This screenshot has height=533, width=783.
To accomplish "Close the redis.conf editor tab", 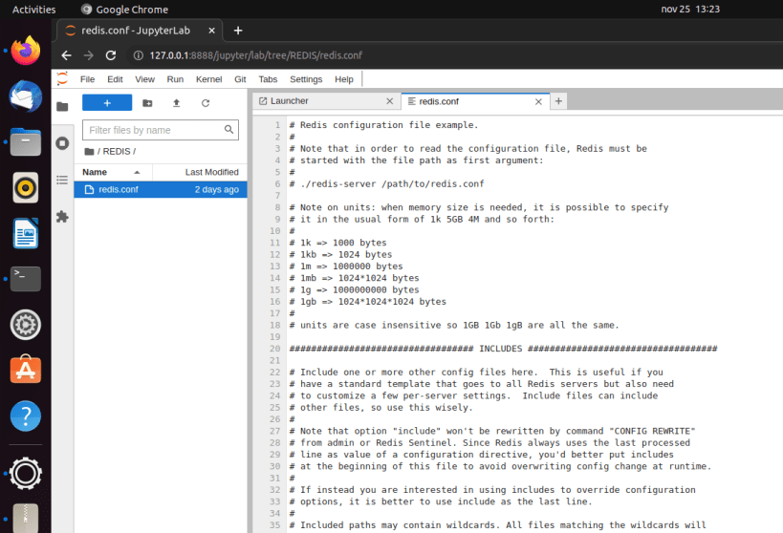I will coord(538,102).
